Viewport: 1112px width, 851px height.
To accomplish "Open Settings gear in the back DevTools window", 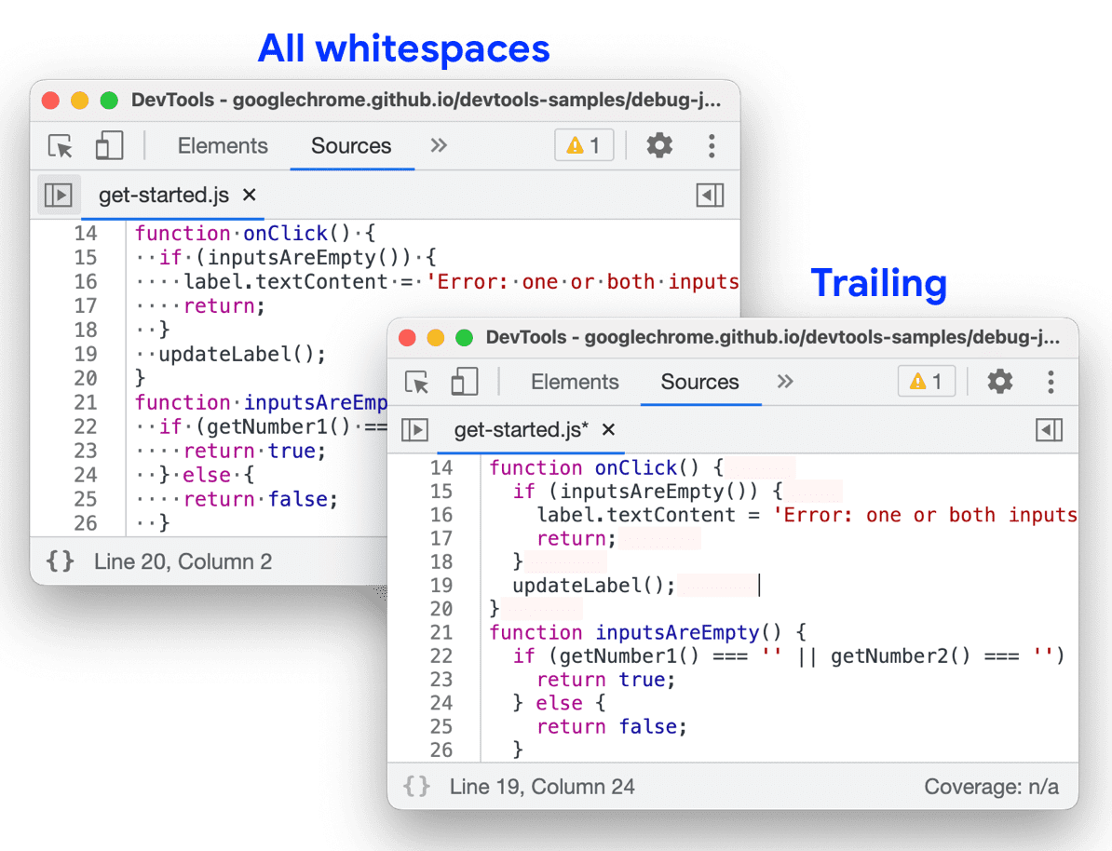I will (659, 145).
